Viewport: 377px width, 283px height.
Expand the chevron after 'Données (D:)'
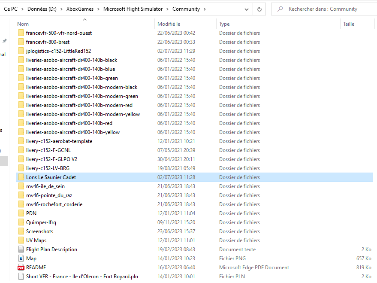(x=61, y=9)
